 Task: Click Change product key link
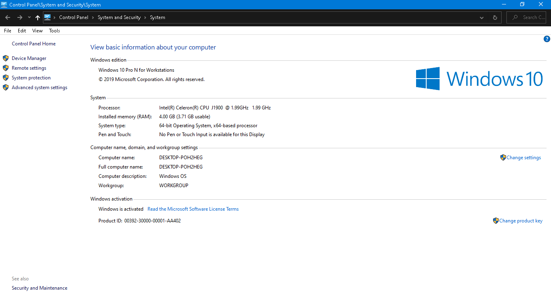tap(521, 221)
